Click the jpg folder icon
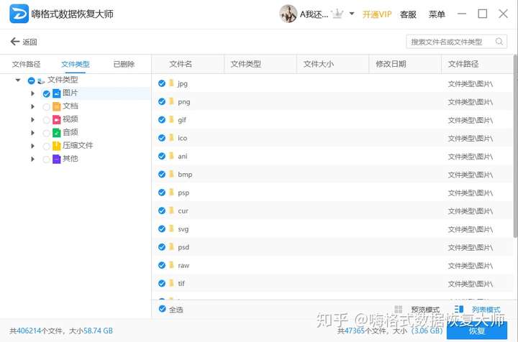Image resolution: width=518 pixels, height=342 pixels. coord(171,83)
